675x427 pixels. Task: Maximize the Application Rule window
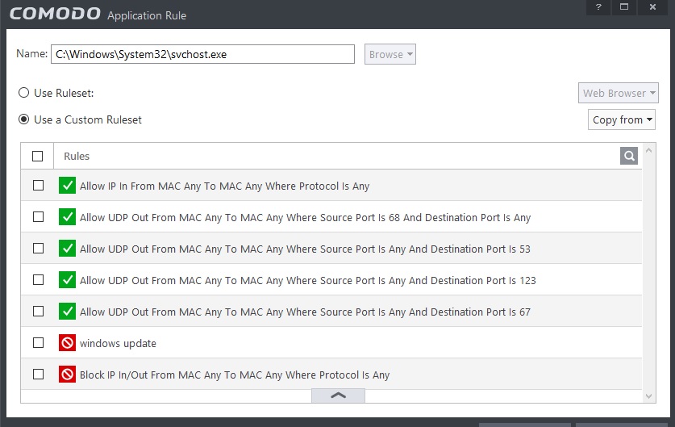[624, 7]
